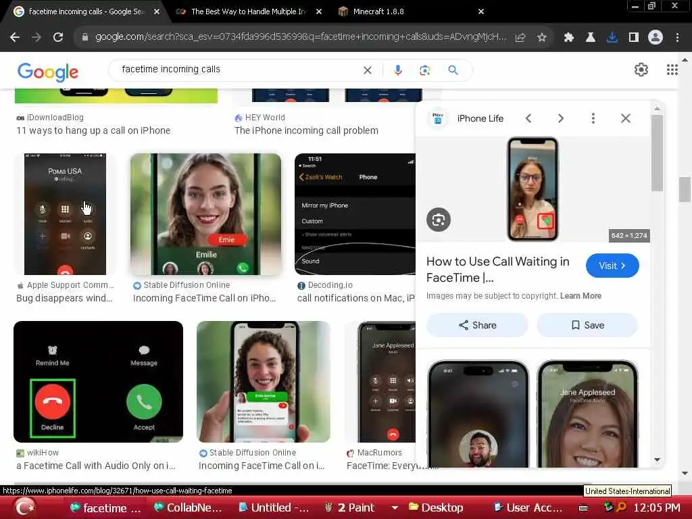Open the Chrome profile avatar
The width and height of the screenshot is (692, 519).
tap(656, 38)
